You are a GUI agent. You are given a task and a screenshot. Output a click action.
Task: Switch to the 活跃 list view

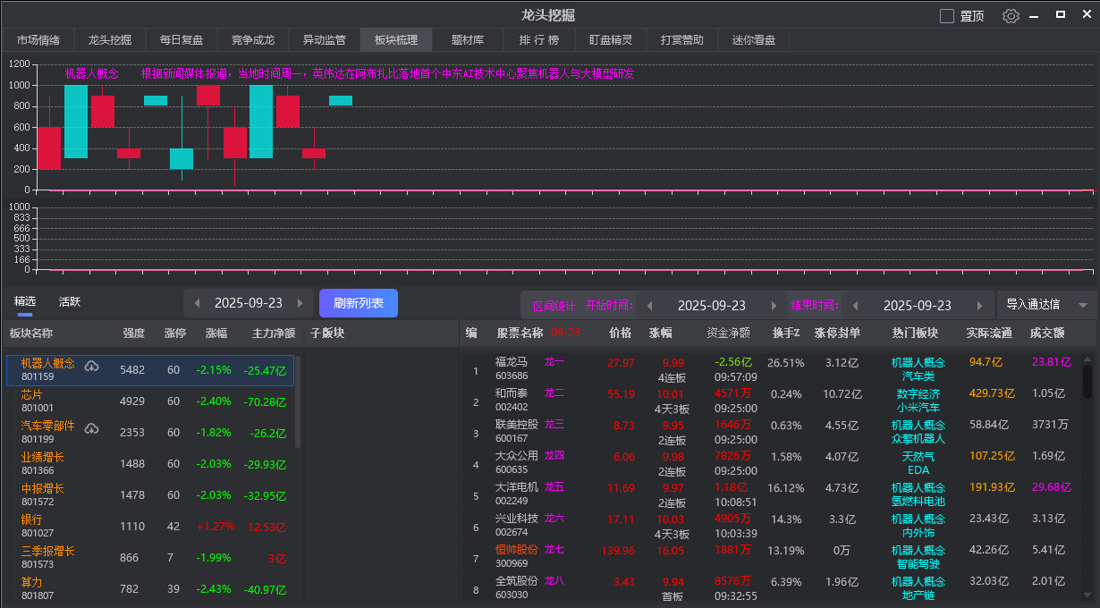pyautogui.click(x=70, y=302)
